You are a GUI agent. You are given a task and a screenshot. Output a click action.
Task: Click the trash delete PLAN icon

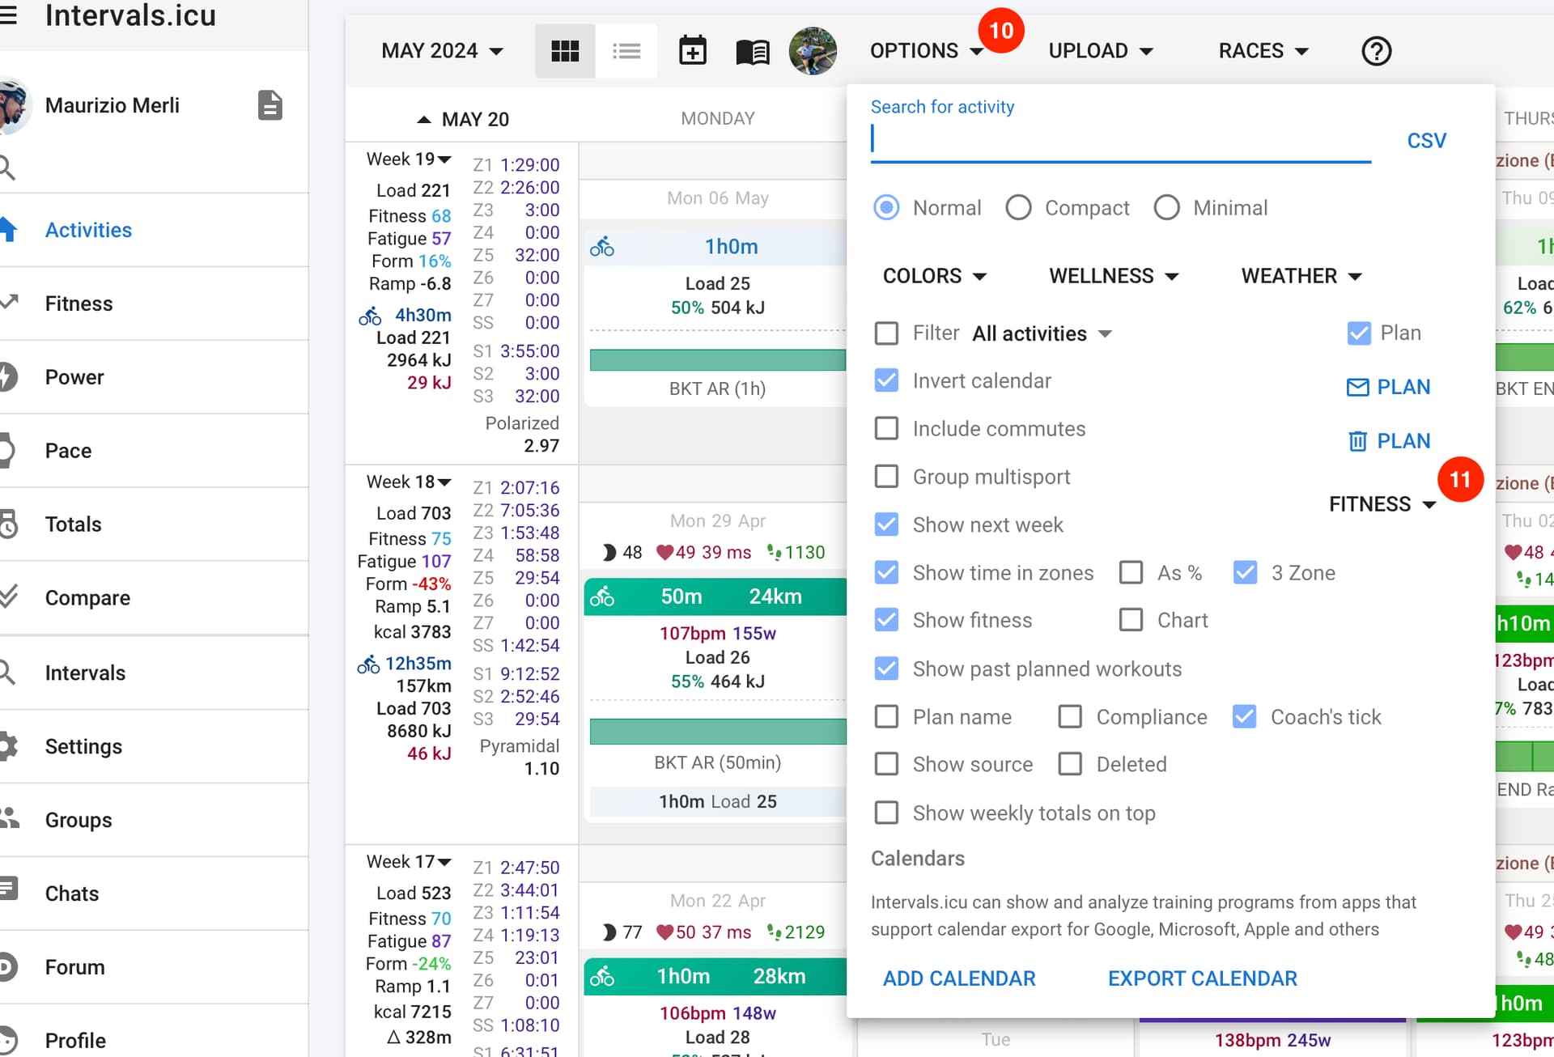[1357, 441]
